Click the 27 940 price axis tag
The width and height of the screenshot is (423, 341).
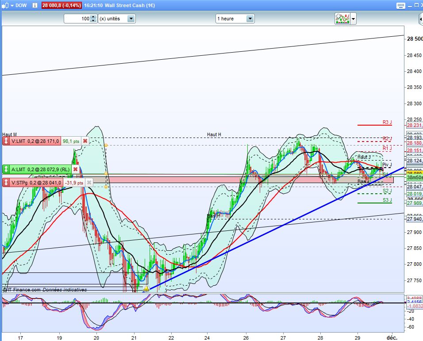pos(414,219)
